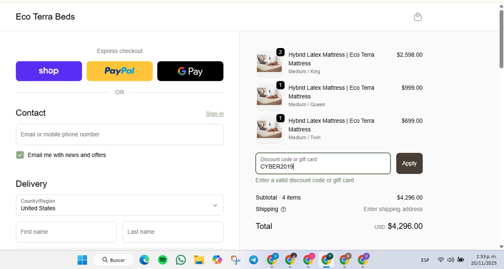Pay with Shop express checkout
This screenshot has width=504, height=269.
pyautogui.click(x=49, y=71)
